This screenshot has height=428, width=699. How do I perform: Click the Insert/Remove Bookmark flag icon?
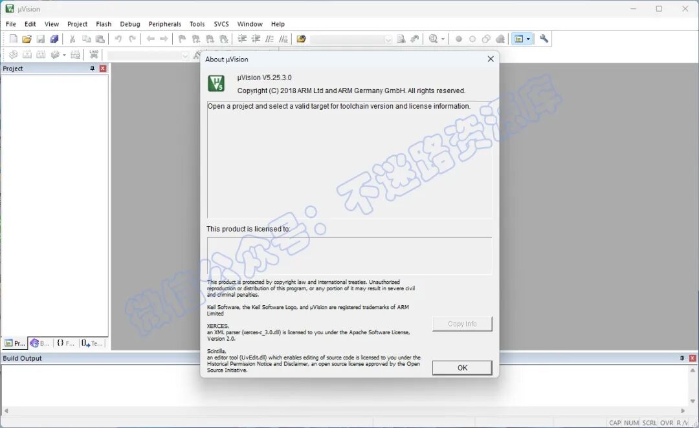182,39
